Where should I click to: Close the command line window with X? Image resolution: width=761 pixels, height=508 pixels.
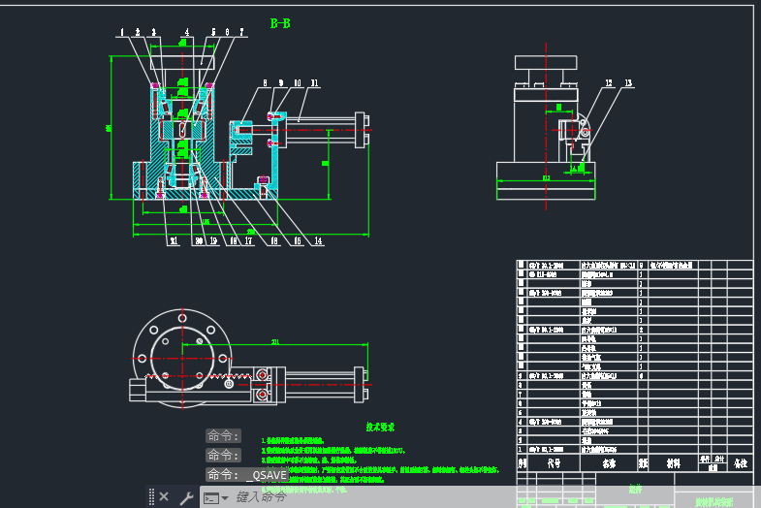point(164,496)
